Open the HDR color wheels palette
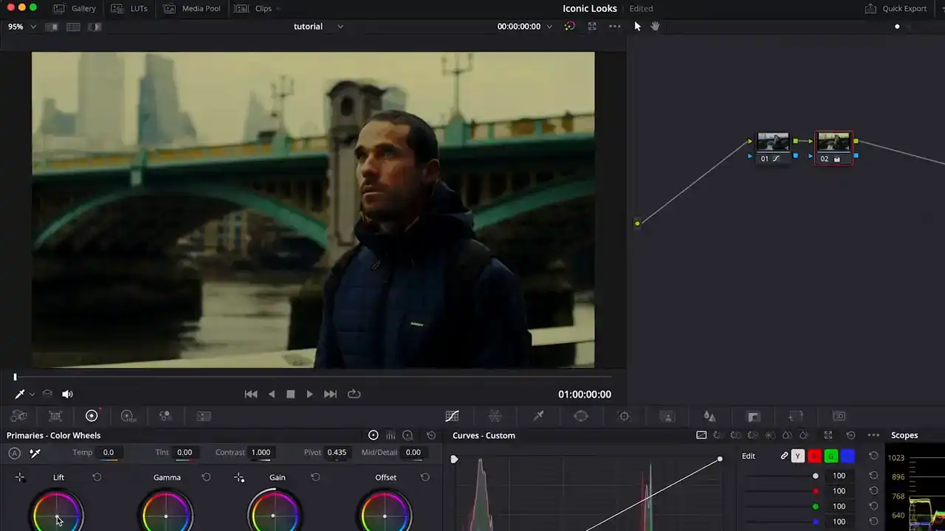Screen dimensions: 945x531 pos(128,416)
